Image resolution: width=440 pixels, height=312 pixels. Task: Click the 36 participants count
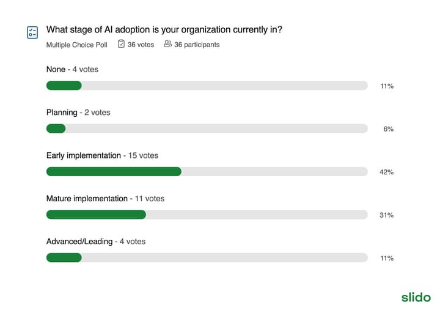tap(197, 45)
